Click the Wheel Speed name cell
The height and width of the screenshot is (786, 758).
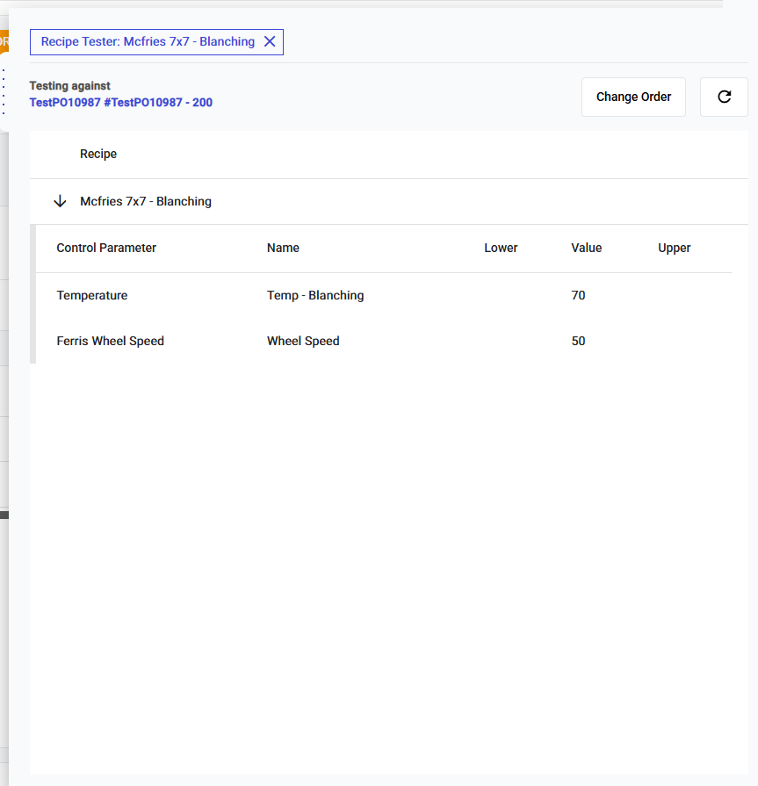(x=303, y=342)
